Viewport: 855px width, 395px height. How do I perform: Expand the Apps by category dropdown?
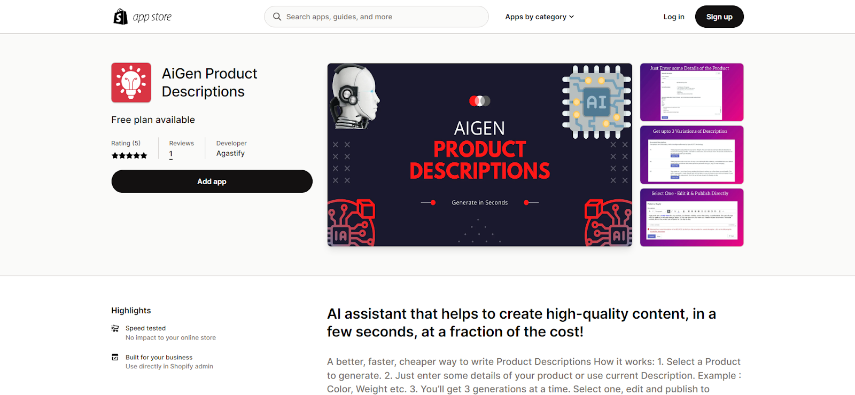(540, 17)
